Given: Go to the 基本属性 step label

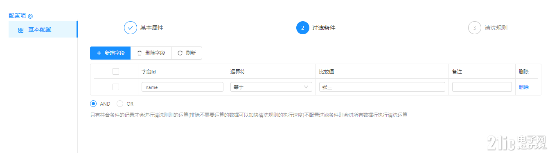Looking at the screenshot, I should point(152,28).
